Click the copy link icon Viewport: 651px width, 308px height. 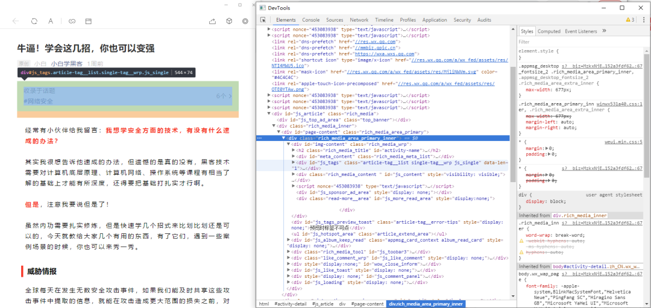(x=72, y=21)
